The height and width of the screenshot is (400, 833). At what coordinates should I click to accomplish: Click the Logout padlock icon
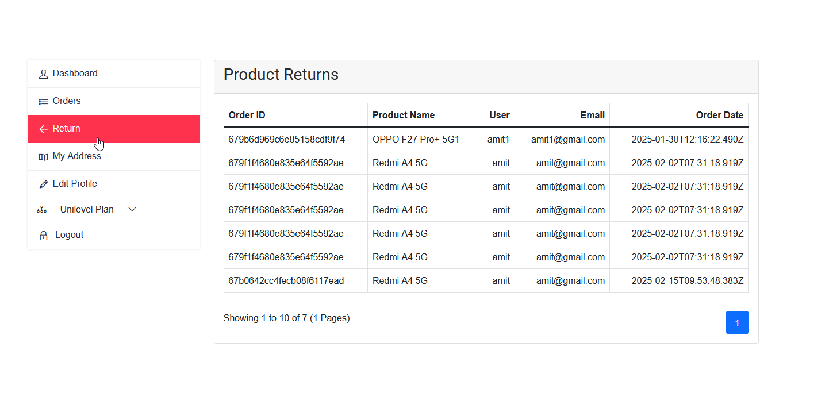43,236
